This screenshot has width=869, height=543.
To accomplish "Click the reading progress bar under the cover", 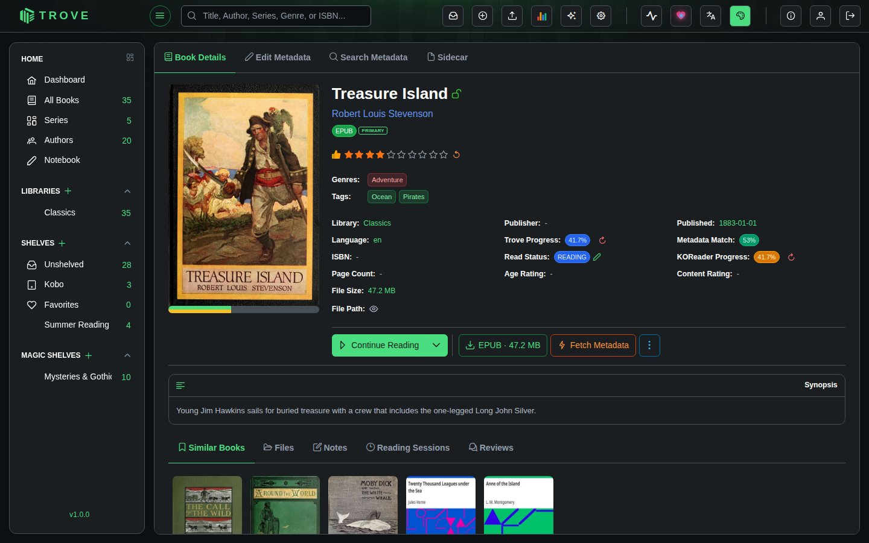I will pos(244,310).
